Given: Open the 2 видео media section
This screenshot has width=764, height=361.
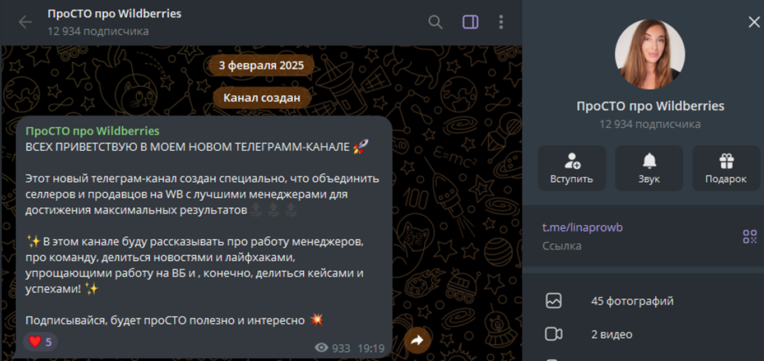Looking at the screenshot, I should coord(612,335).
